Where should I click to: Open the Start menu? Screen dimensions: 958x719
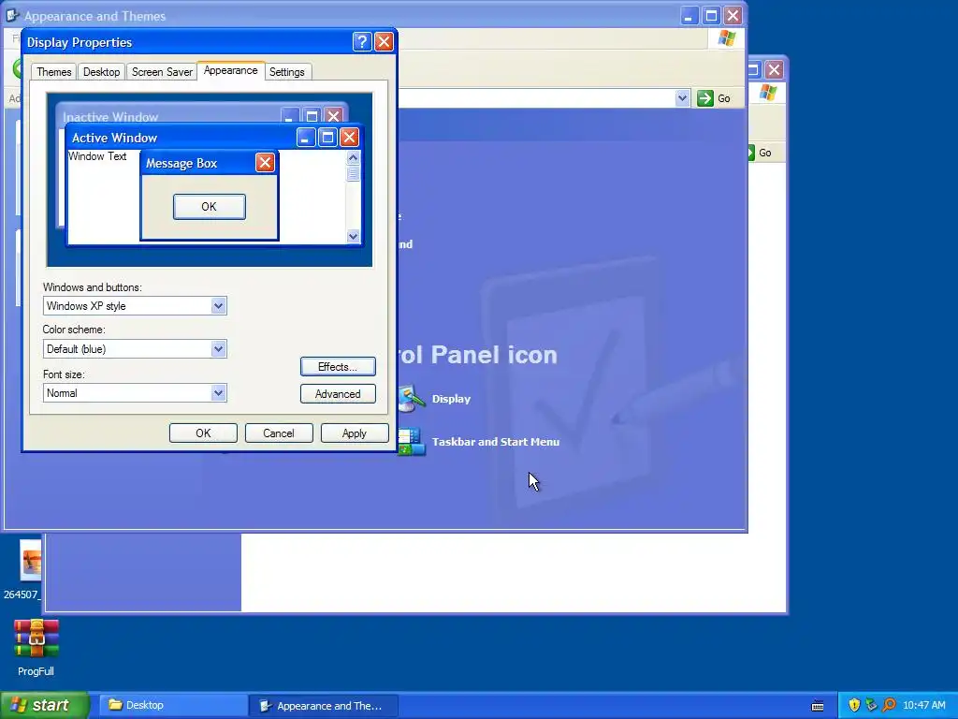[45, 705]
